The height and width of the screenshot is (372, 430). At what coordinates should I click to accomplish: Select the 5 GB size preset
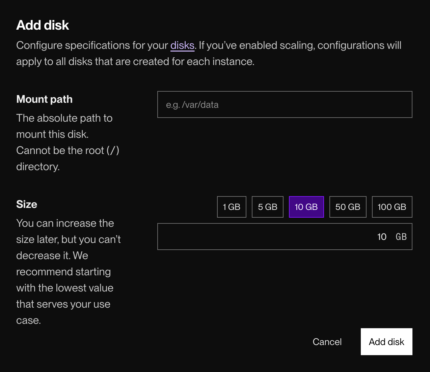[x=267, y=207]
